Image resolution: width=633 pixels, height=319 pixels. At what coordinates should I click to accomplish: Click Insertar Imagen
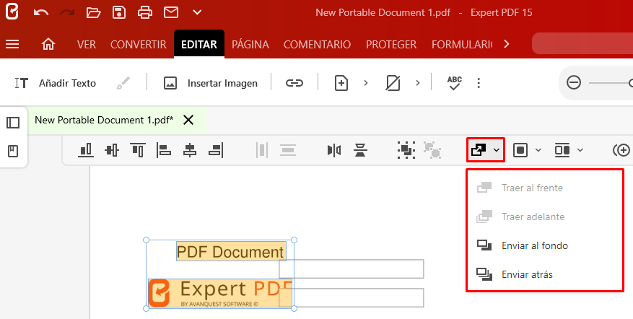(x=210, y=83)
